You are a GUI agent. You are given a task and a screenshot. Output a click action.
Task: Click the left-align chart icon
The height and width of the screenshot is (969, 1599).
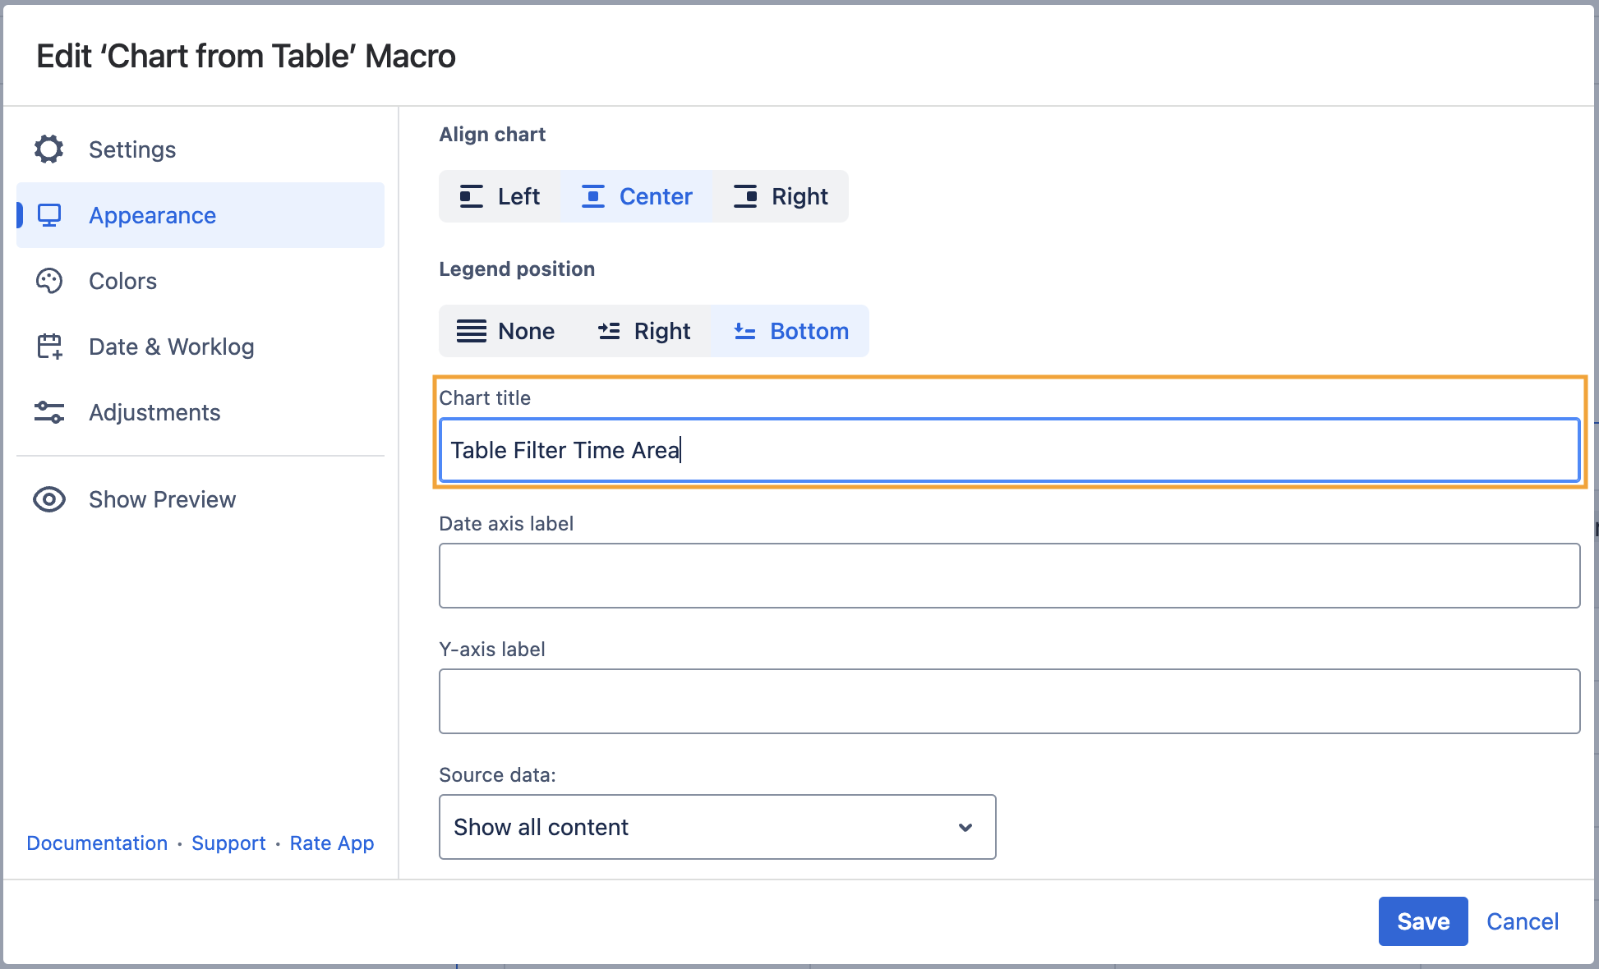tap(471, 196)
